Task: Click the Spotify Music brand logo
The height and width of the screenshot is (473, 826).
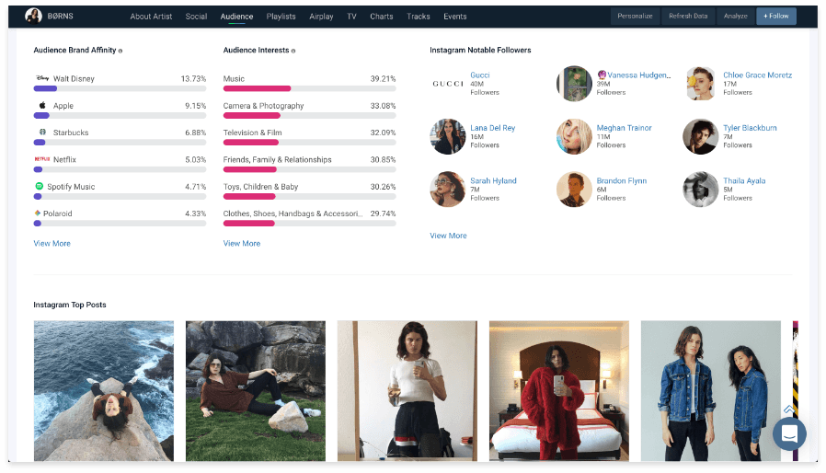Action: tap(39, 186)
